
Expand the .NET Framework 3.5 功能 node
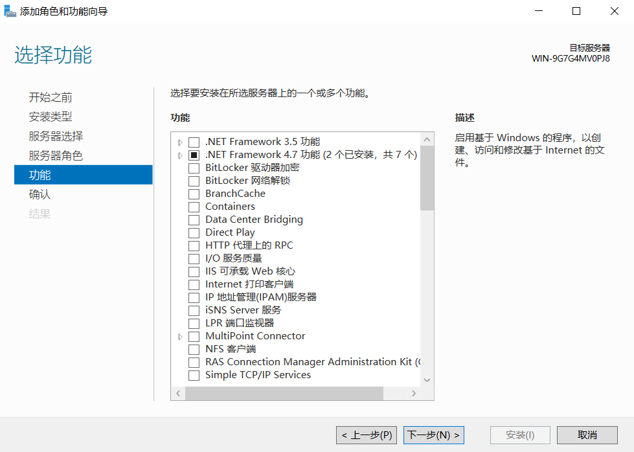[x=180, y=142]
